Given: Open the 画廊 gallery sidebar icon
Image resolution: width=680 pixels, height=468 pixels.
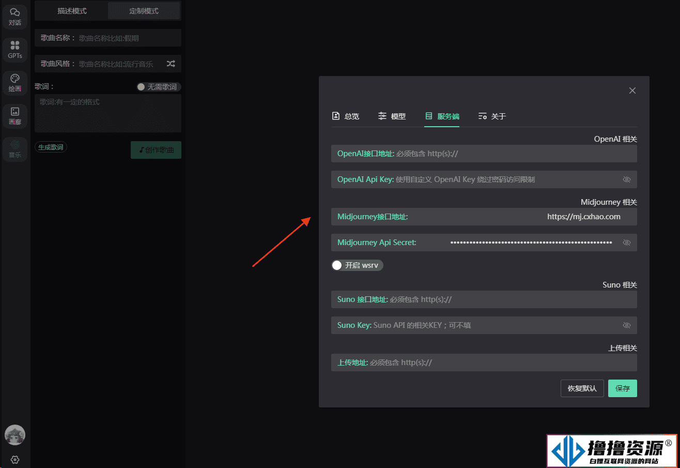Looking at the screenshot, I should 14,116.
